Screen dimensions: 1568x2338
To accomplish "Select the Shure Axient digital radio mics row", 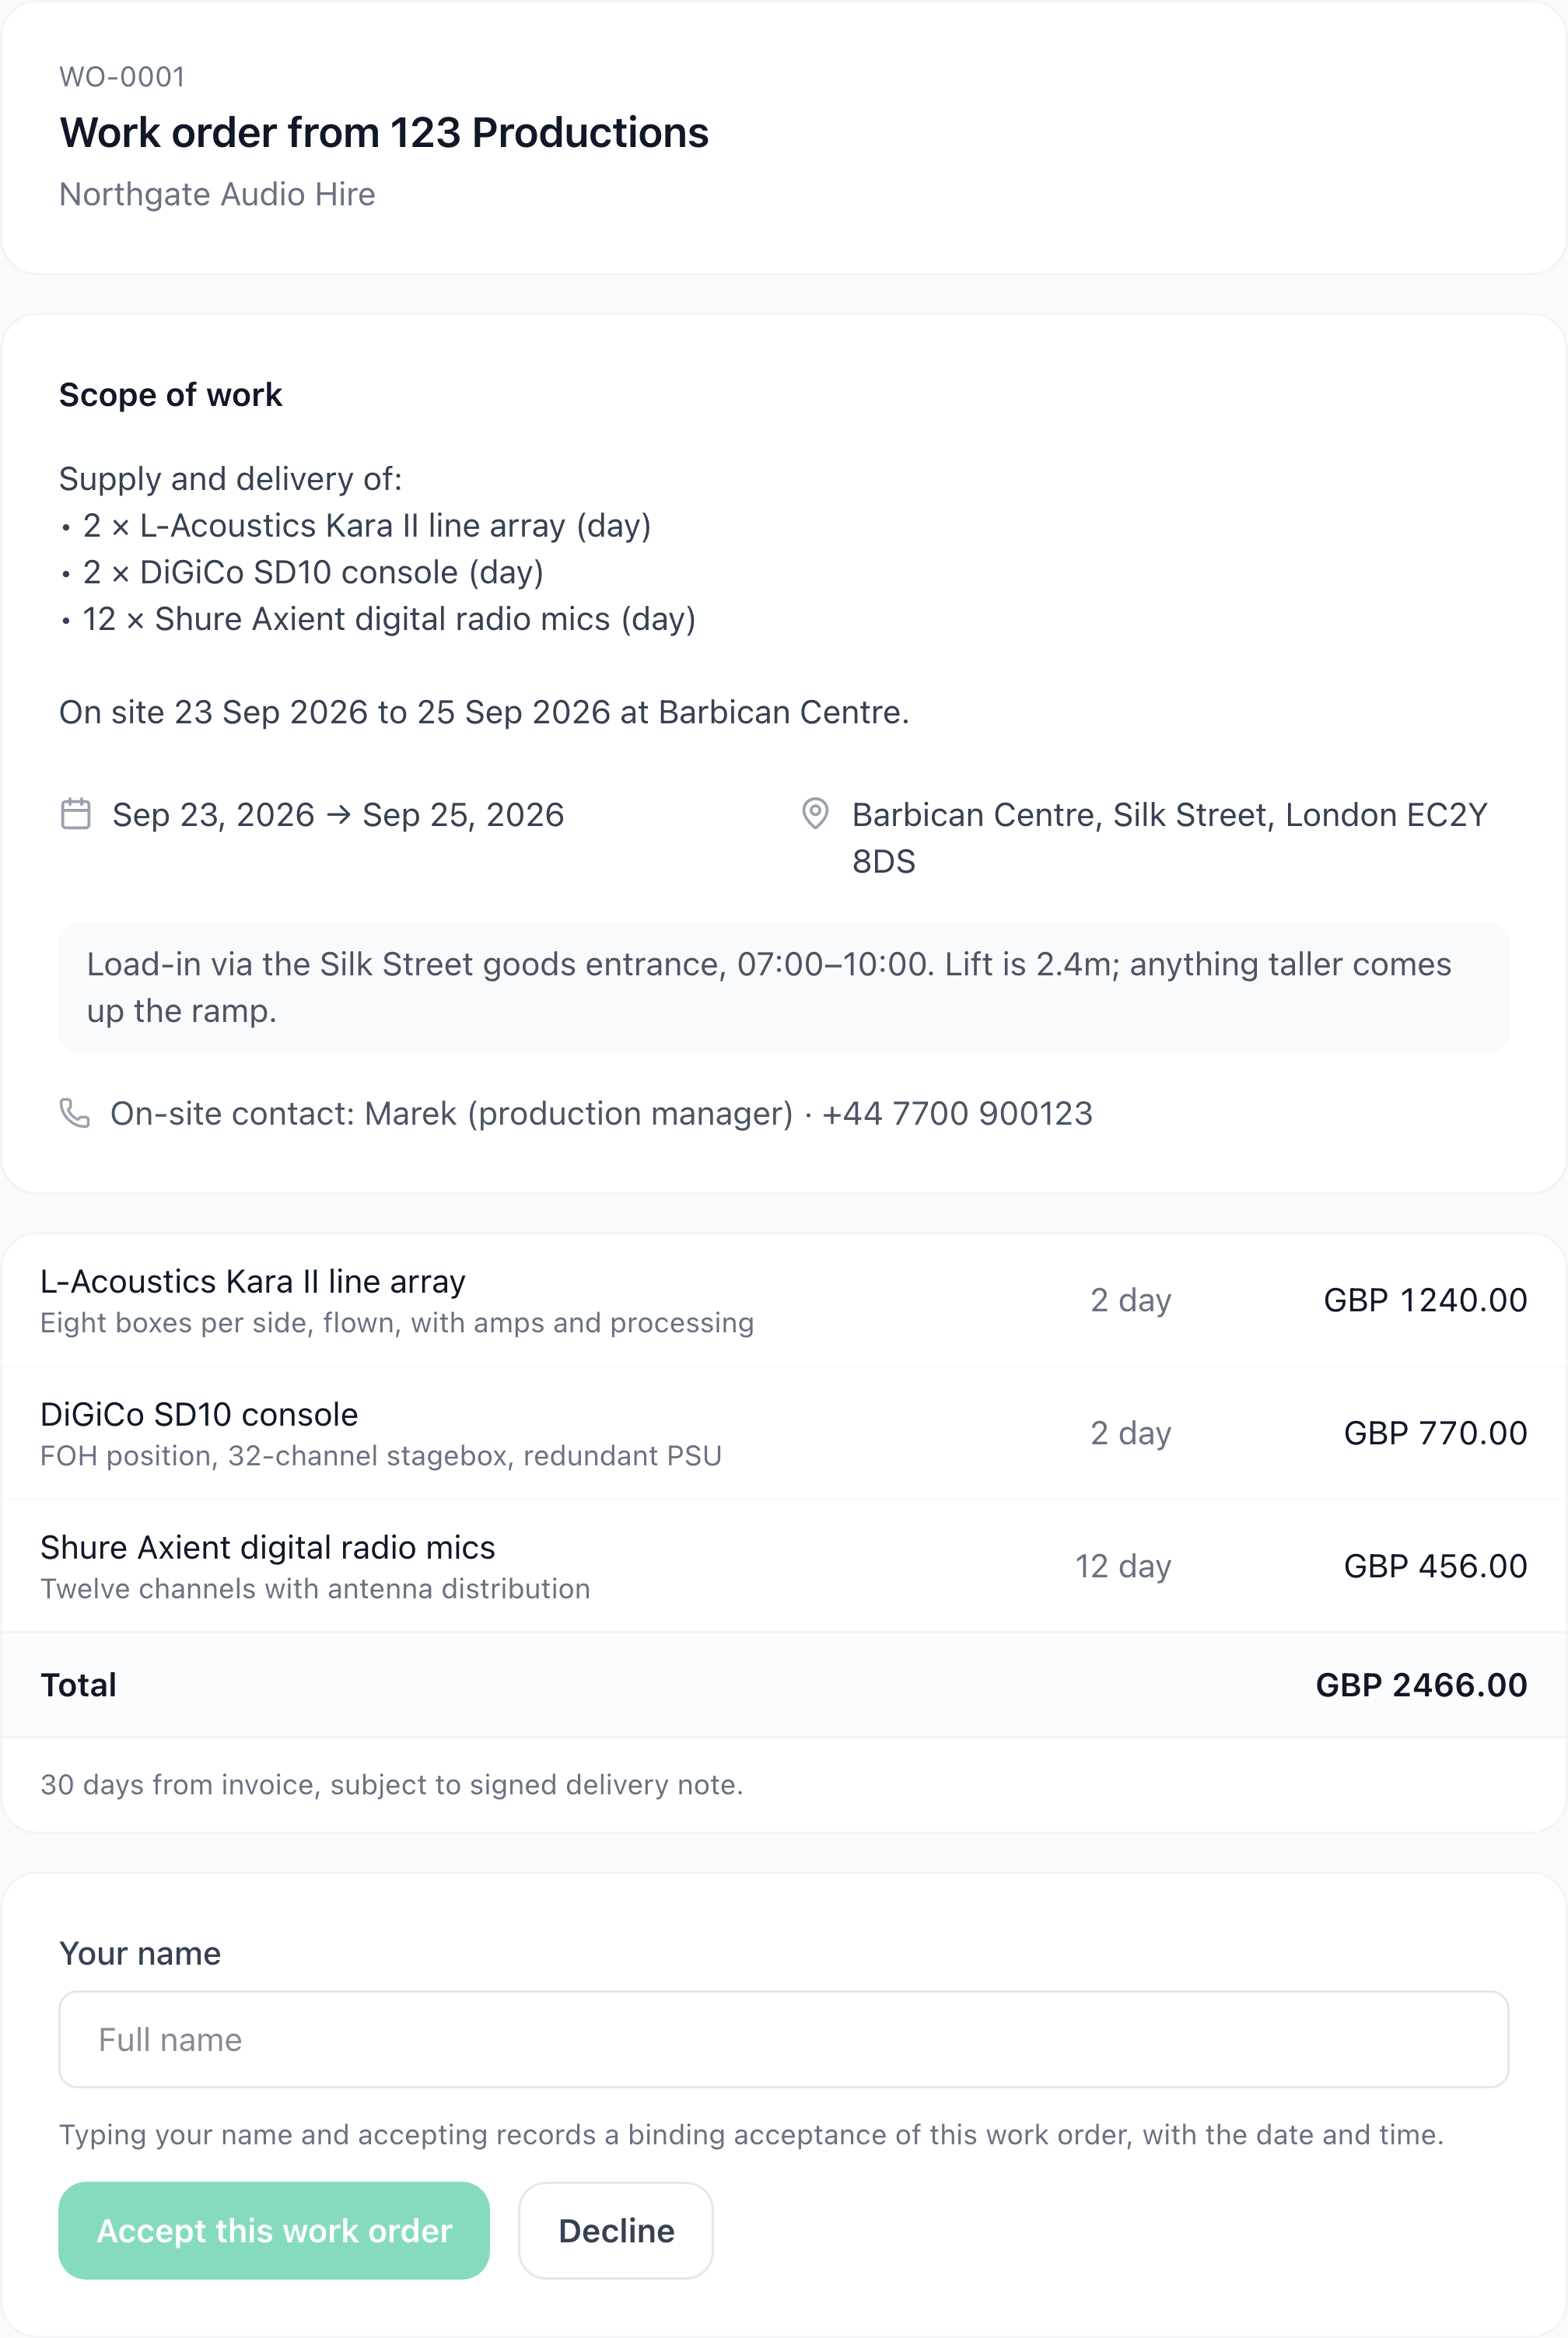I will click(x=784, y=1566).
